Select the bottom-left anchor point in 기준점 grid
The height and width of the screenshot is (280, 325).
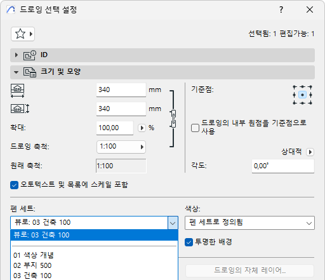click(x=295, y=103)
